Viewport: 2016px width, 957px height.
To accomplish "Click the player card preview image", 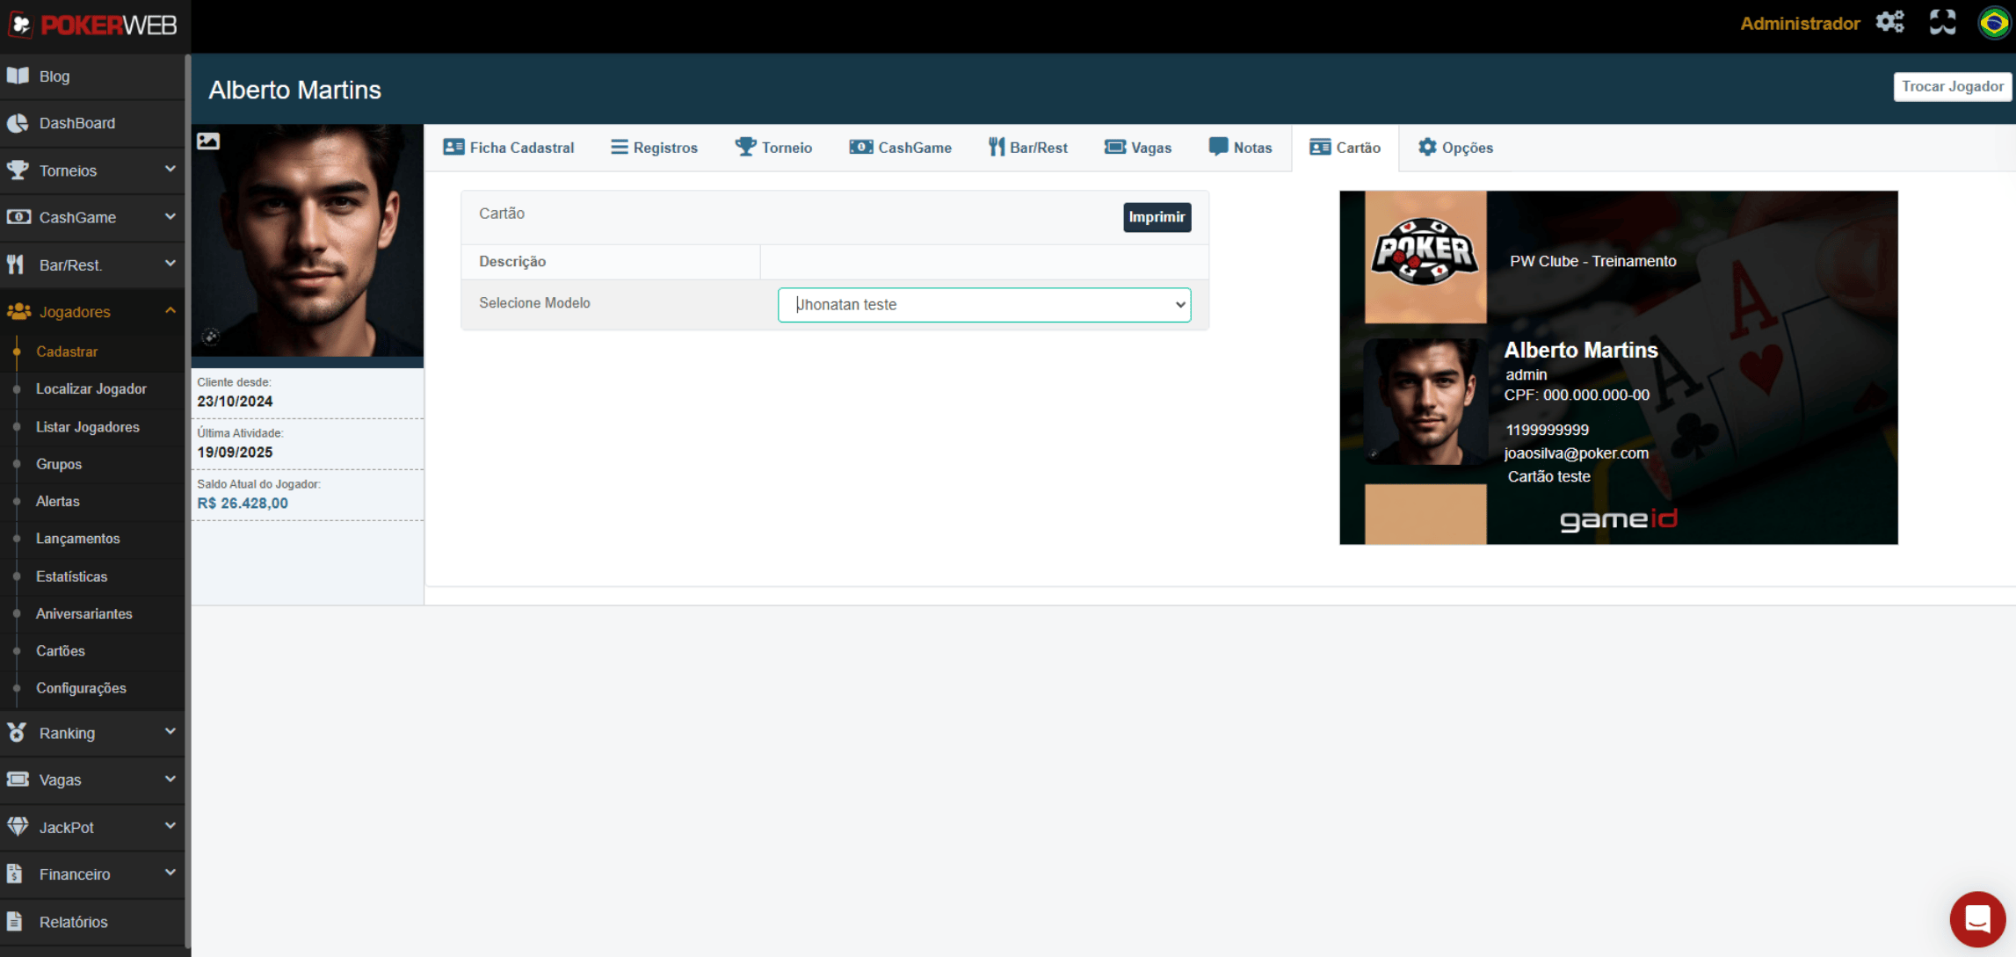I will click(x=1618, y=367).
